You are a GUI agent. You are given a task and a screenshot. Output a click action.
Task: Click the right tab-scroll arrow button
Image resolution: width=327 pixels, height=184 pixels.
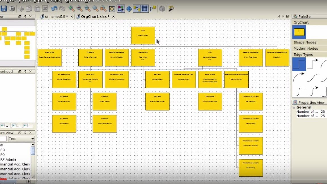coord(284,16)
